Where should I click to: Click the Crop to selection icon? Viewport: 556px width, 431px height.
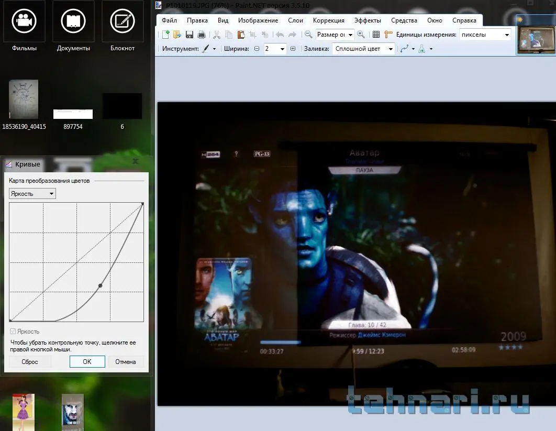tap(253, 35)
